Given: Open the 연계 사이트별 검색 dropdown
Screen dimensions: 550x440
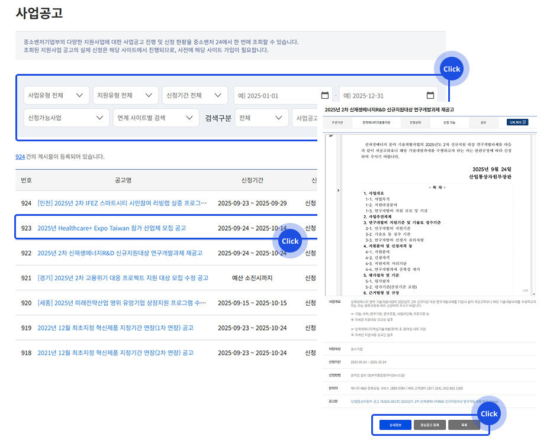Looking at the screenshot, I should (x=156, y=118).
